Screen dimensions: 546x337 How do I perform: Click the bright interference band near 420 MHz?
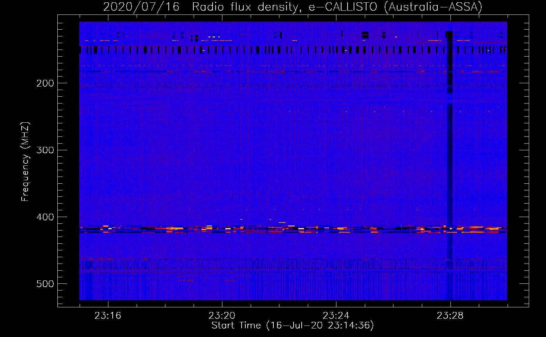point(293,229)
